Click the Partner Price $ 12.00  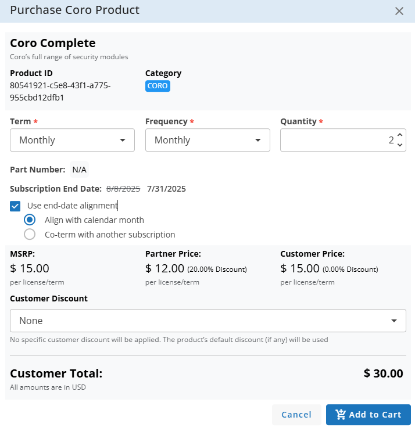(164, 268)
